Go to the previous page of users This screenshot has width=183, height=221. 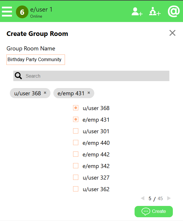(142, 198)
